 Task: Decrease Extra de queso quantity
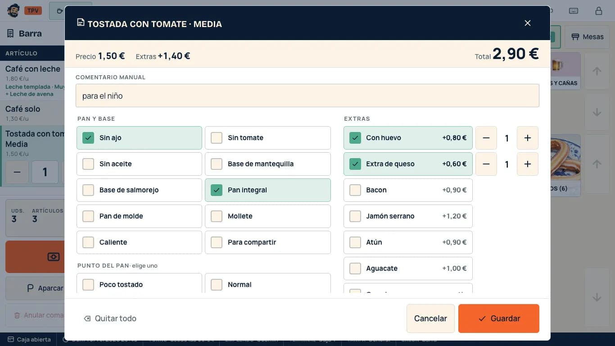[x=486, y=164]
